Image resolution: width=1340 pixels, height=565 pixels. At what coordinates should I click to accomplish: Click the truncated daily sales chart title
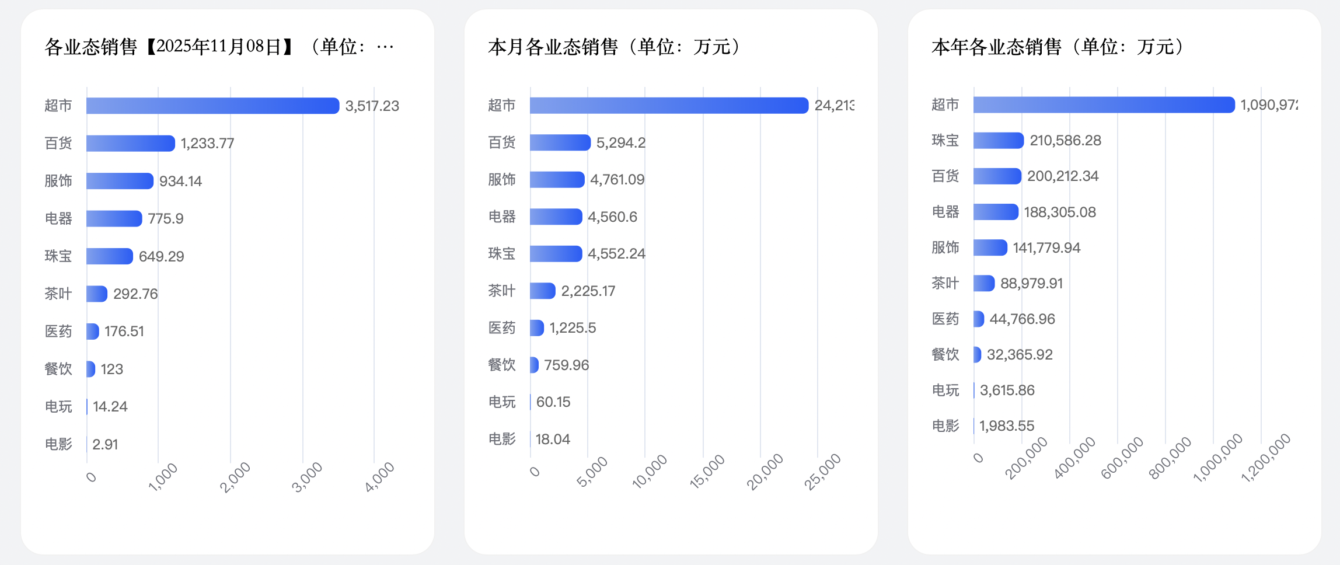[x=219, y=47]
